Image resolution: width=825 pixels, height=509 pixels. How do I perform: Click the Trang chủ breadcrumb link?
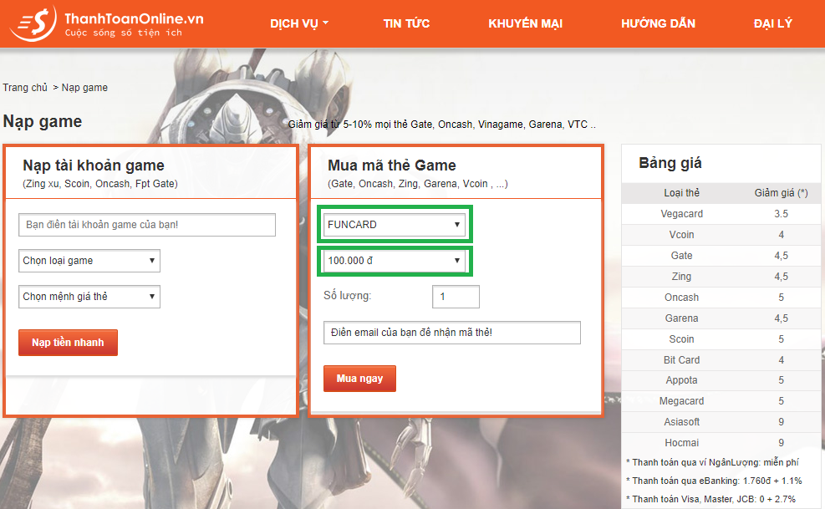click(25, 88)
